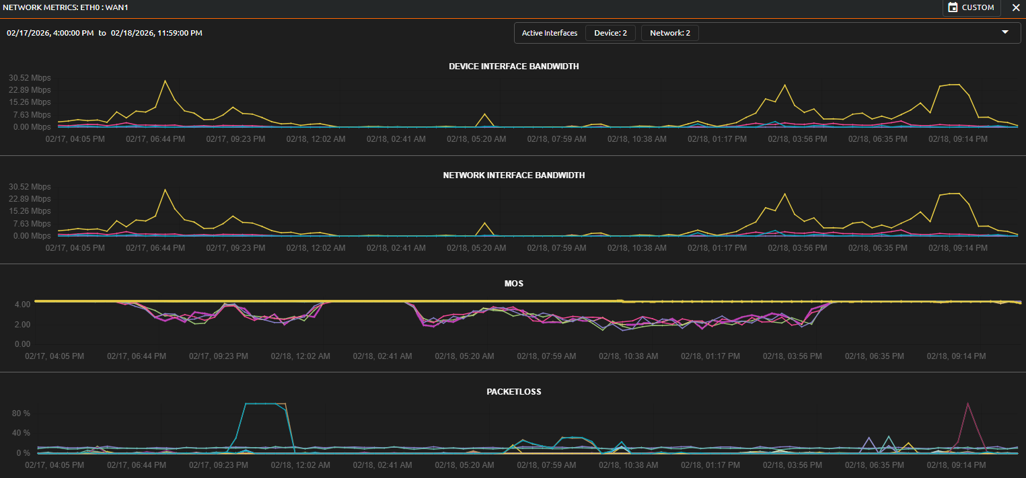Open the CUSTOM date range picker
The image size is (1026, 478).
(x=971, y=8)
